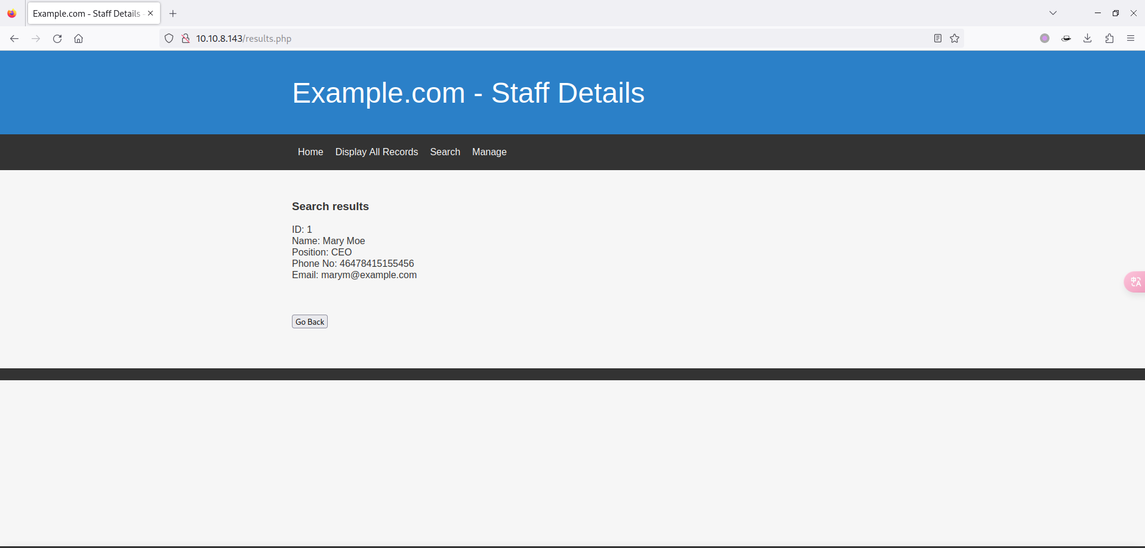Screen dimensions: 1145x548
Task: Open the downloads panel
Action: [1088, 39]
